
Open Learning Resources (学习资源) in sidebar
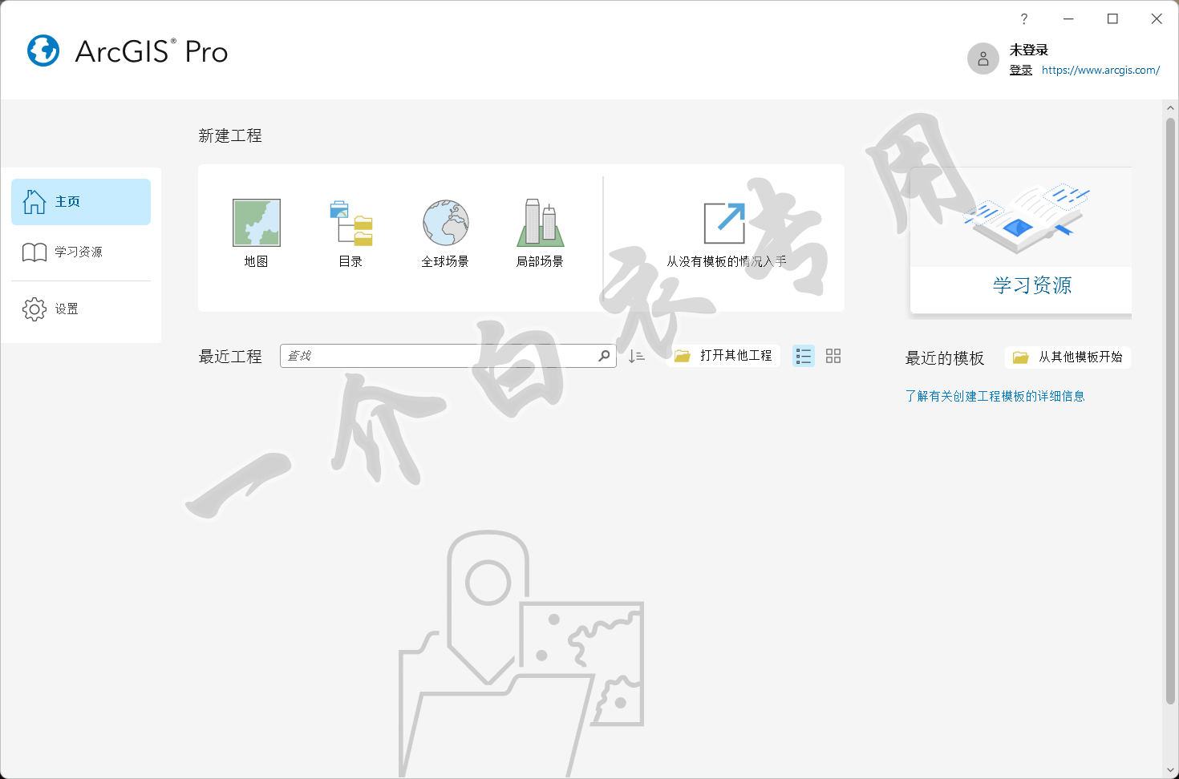[81, 252]
